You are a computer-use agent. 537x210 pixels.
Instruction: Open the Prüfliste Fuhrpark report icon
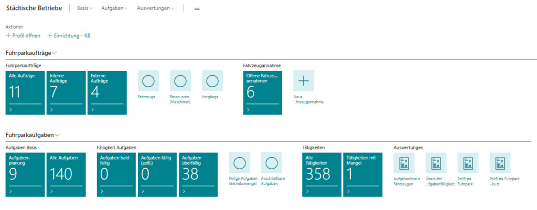[468, 163]
